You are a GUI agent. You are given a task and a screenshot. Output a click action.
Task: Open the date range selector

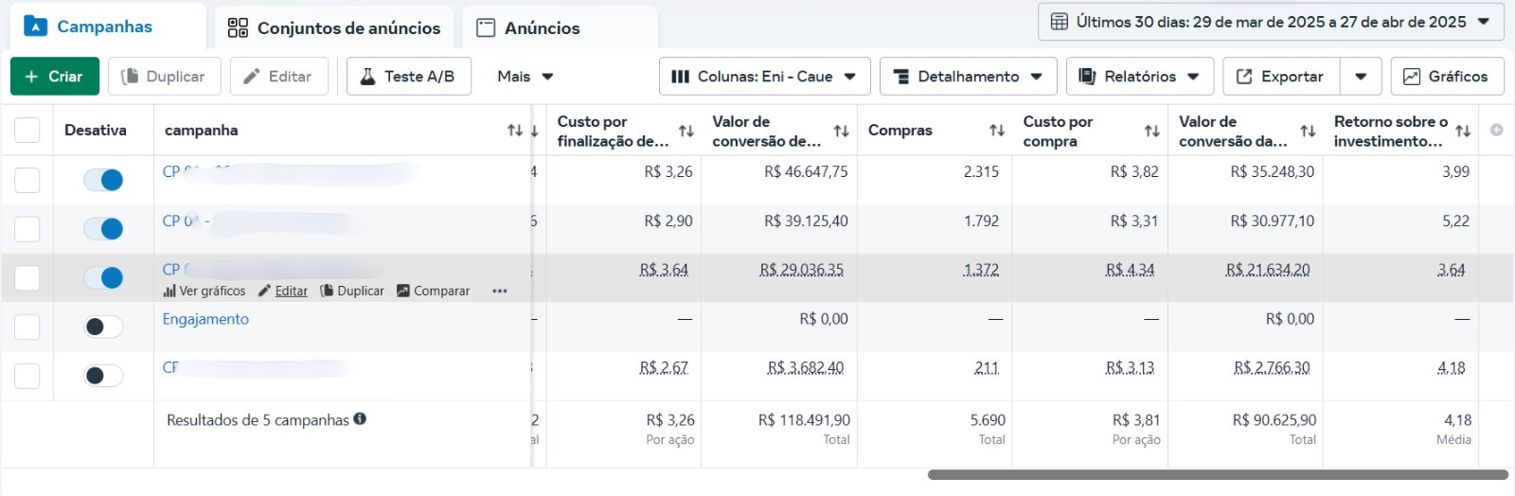pyautogui.click(x=1271, y=22)
